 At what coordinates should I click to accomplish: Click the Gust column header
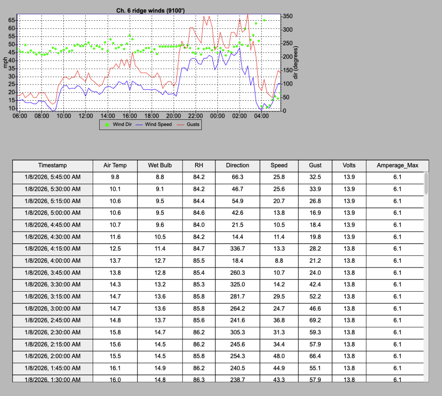click(x=315, y=165)
